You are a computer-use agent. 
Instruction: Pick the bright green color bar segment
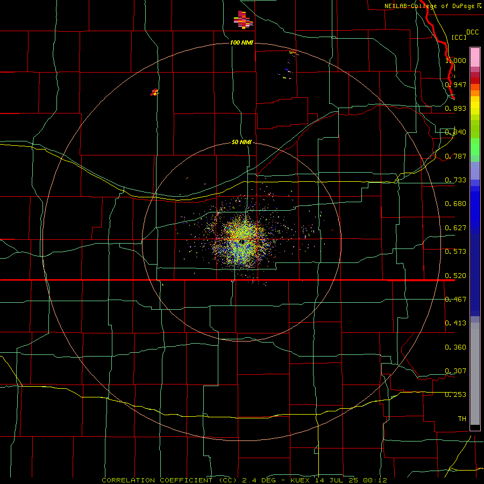tap(475, 147)
